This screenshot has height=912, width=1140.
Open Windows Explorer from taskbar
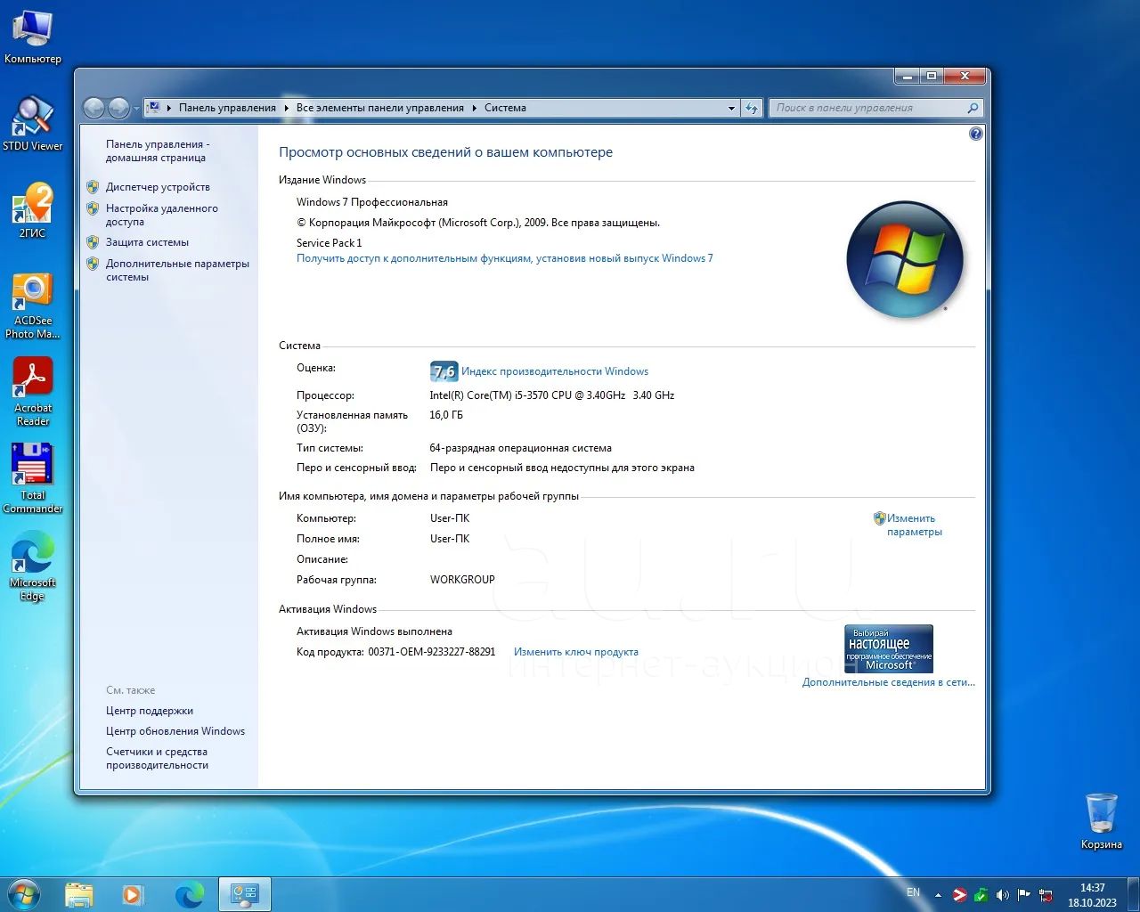click(78, 894)
